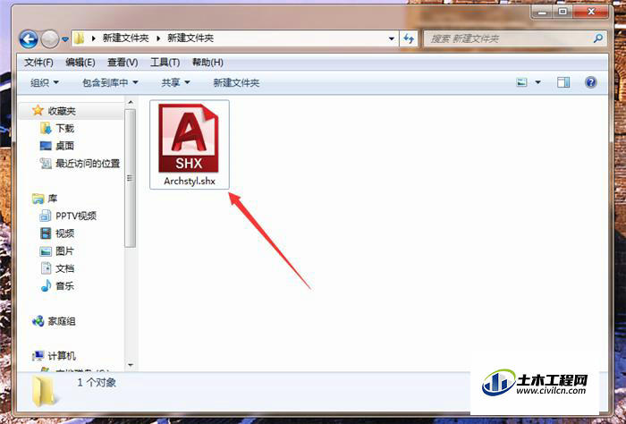Select 视频 library in sidebar
Image resolution: width=626 pixels, height=424 pixels.
click(x=64, y=233)
